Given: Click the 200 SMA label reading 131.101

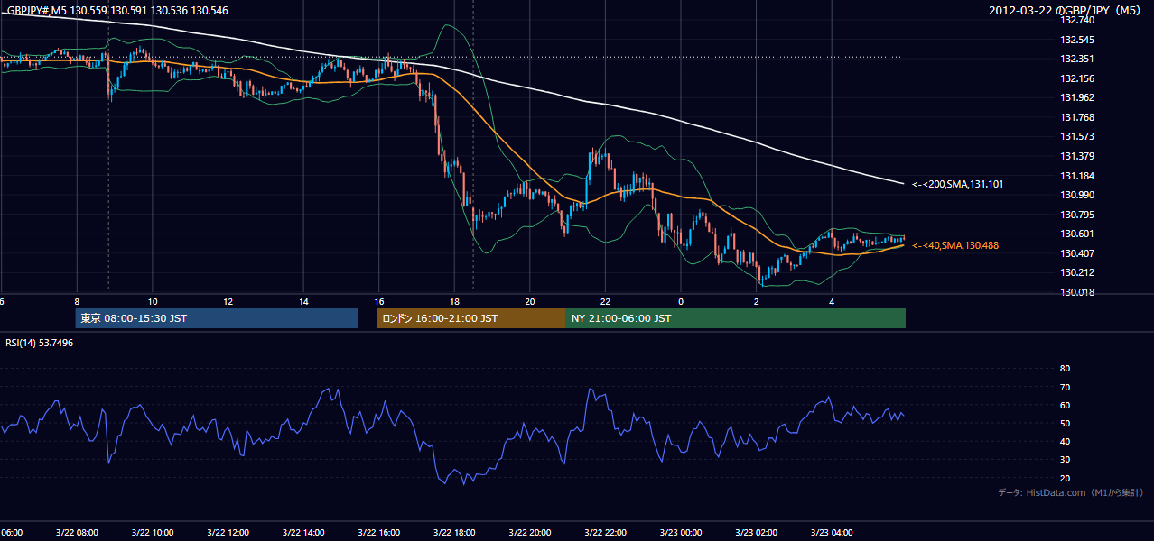Looking at the screenshot, I should (x=957, y=184).
